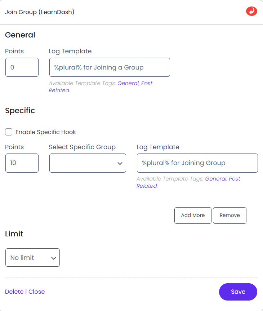Open General template tags link under Specific section

(215, 179)
